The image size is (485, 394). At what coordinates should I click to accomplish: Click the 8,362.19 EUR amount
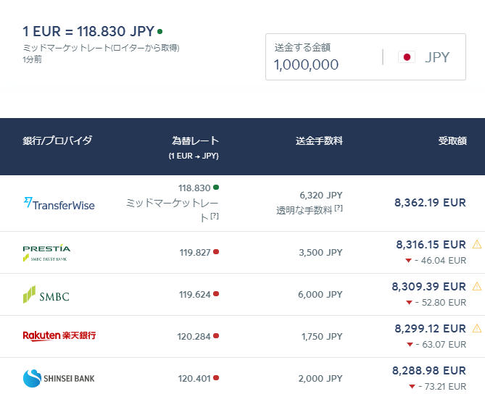tap(430, 203)
